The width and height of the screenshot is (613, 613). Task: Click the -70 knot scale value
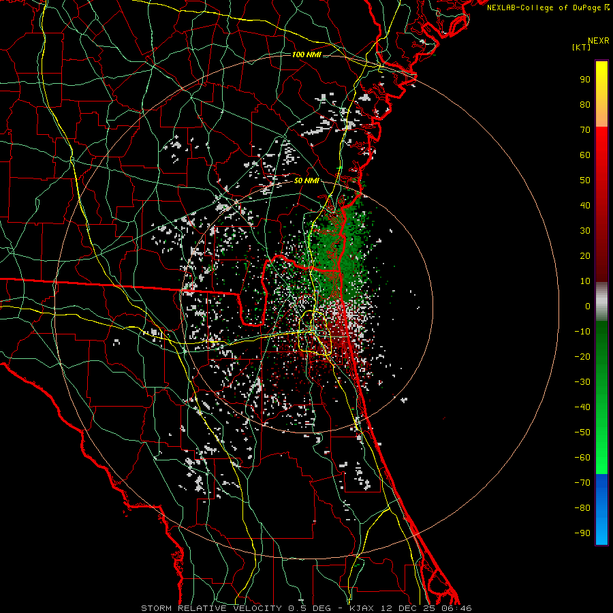tap(582, 483)
